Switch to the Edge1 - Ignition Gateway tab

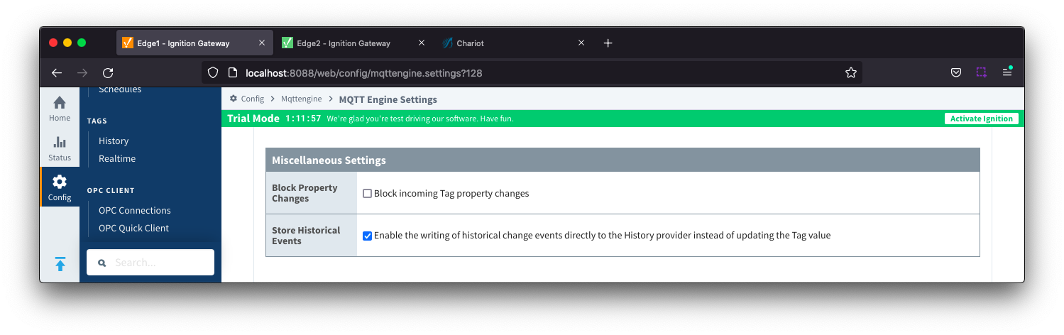coord(194,43)
